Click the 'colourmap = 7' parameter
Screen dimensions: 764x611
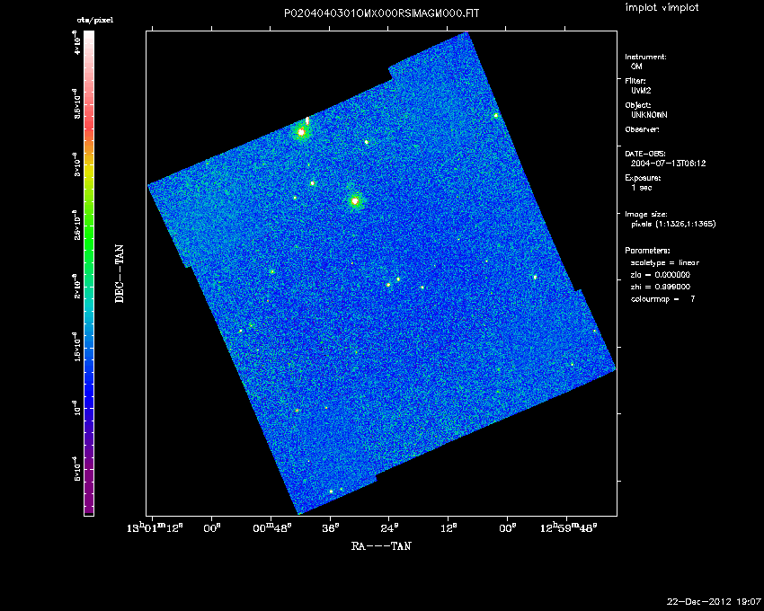pyautogui.click(x=662, y=298)
